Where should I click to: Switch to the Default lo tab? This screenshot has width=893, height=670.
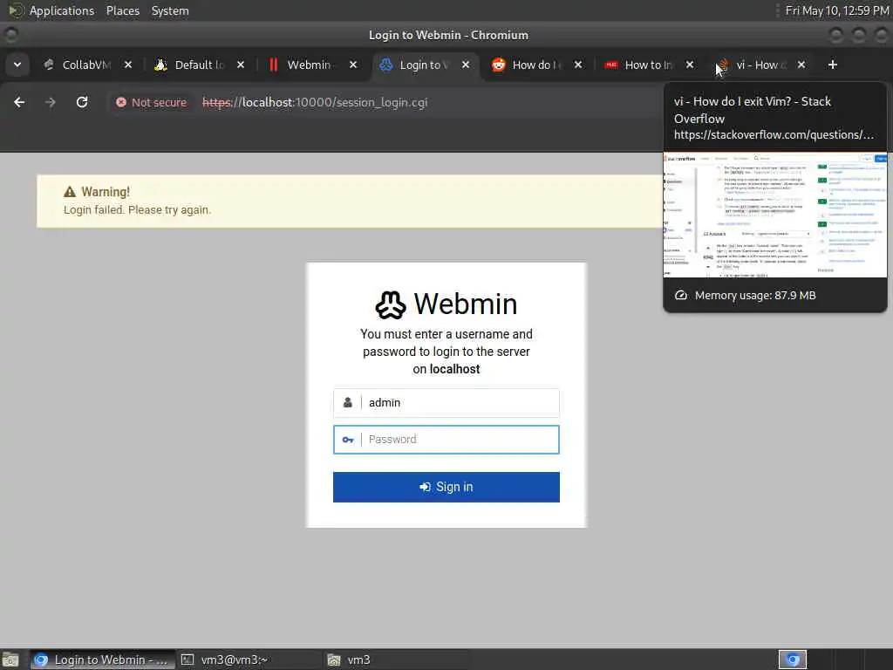pos(200,65)
